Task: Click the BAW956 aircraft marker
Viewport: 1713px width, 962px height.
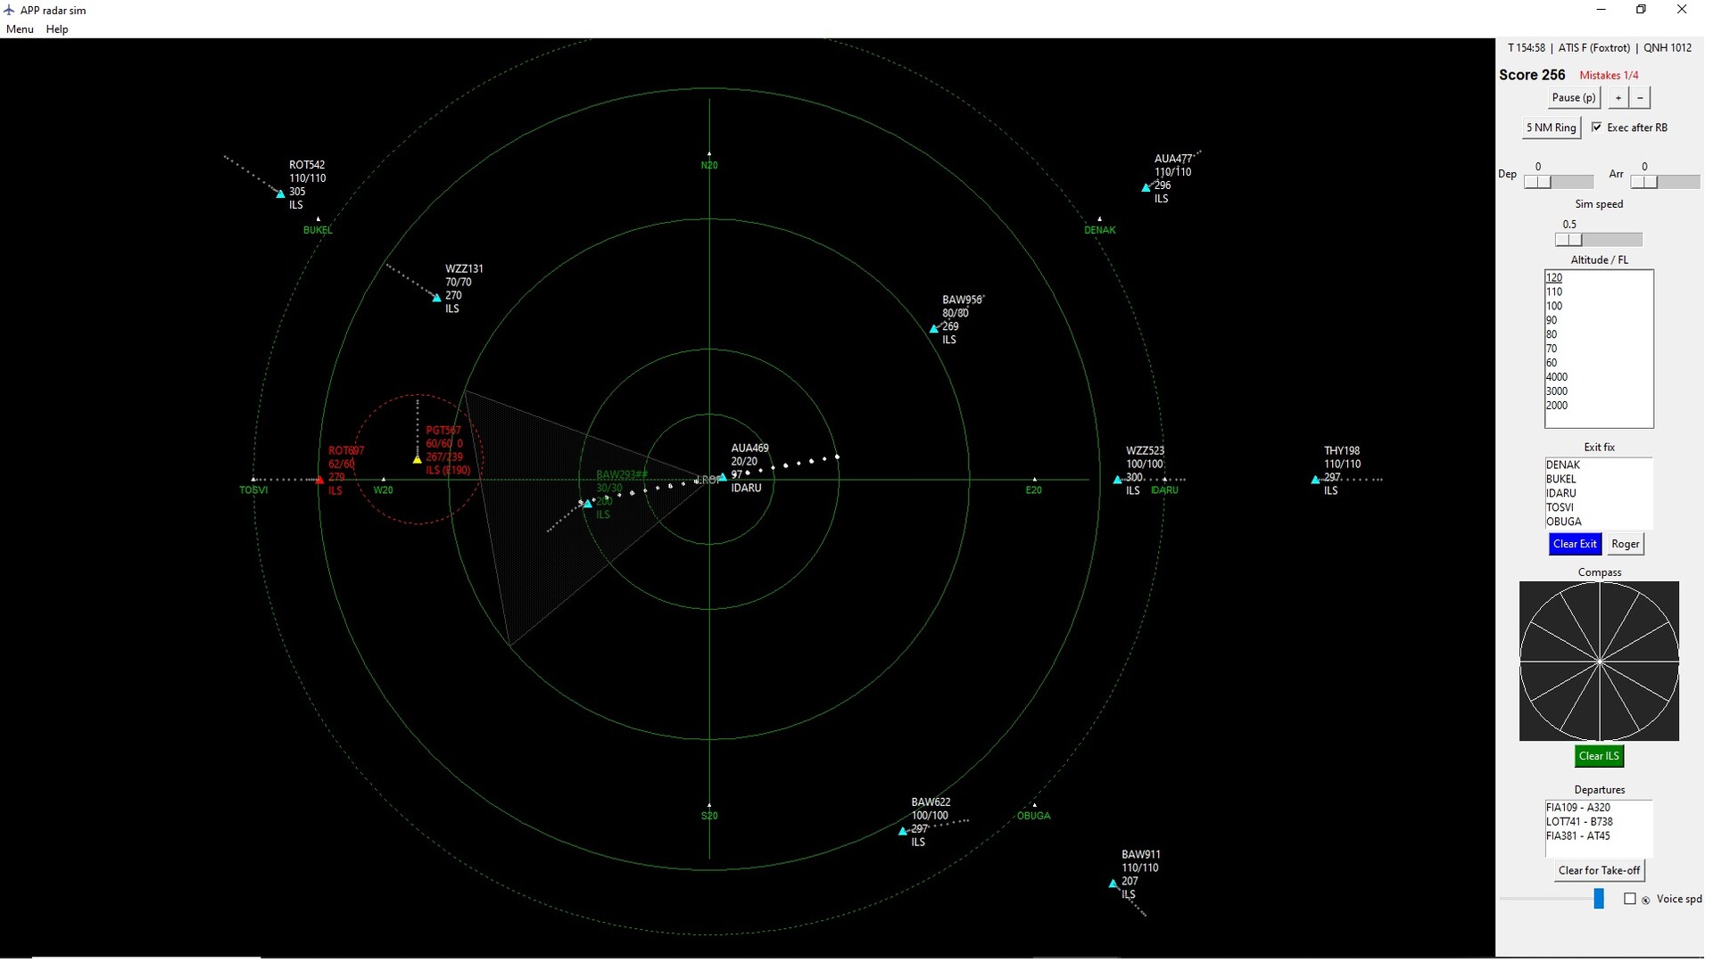Action: 934,329
